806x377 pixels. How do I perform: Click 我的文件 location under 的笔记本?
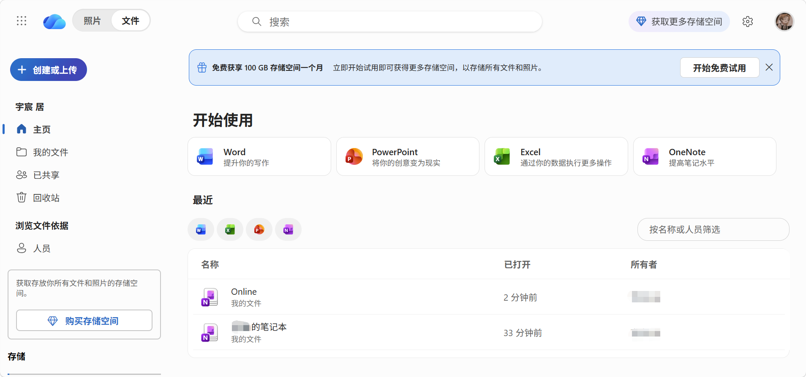[246, 339]
